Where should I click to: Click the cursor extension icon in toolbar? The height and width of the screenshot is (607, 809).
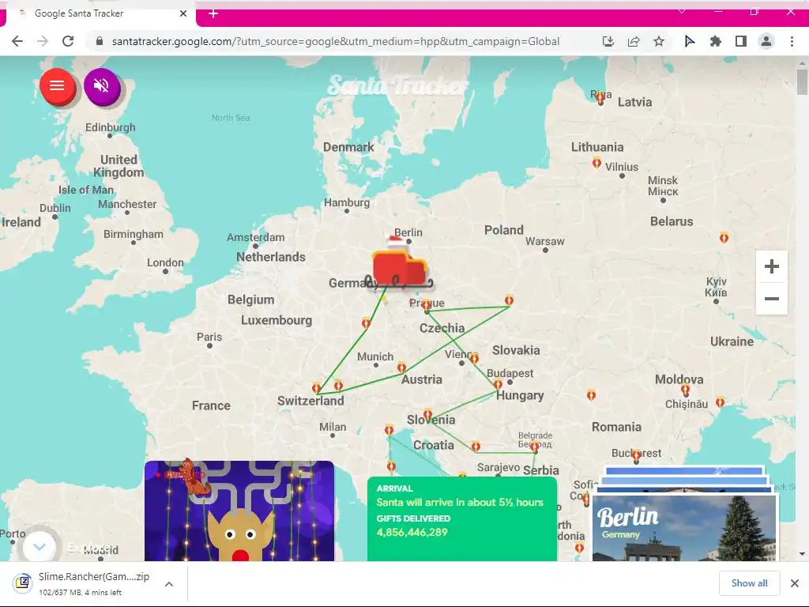[x=689, y=41]
